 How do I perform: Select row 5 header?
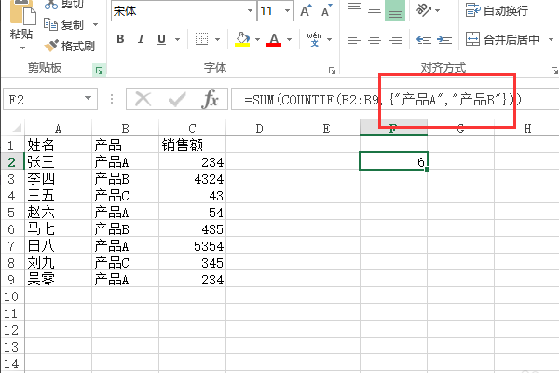tap(12, 213)
